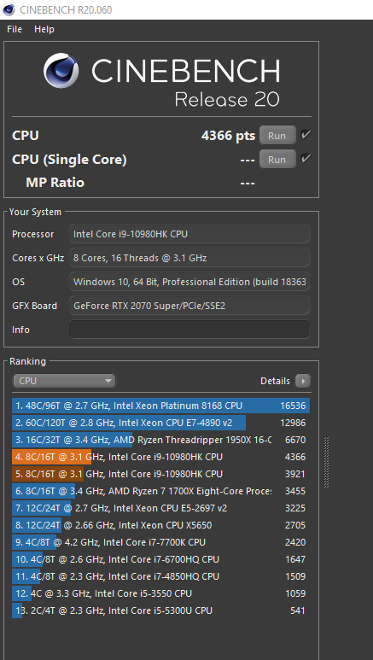
Task: Select the orange i9-10980HK 4366 ranking entry
Action: 160,457
